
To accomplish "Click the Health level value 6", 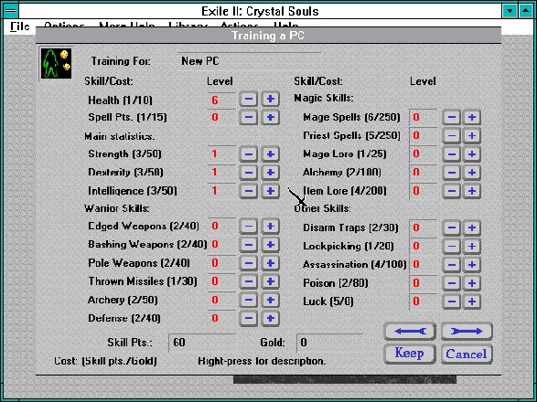I will pyautogui.click(x=215, y=100).
